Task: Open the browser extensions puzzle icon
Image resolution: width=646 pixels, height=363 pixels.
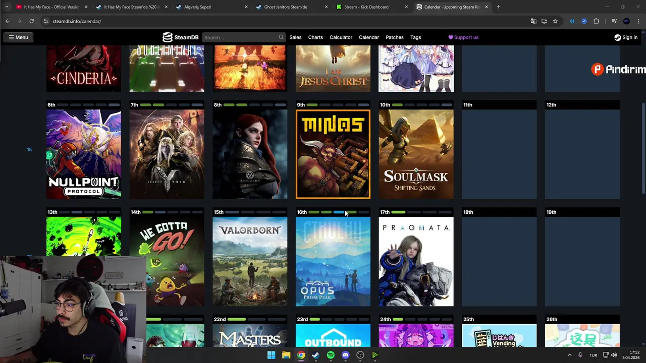Action: click(597, 21)
